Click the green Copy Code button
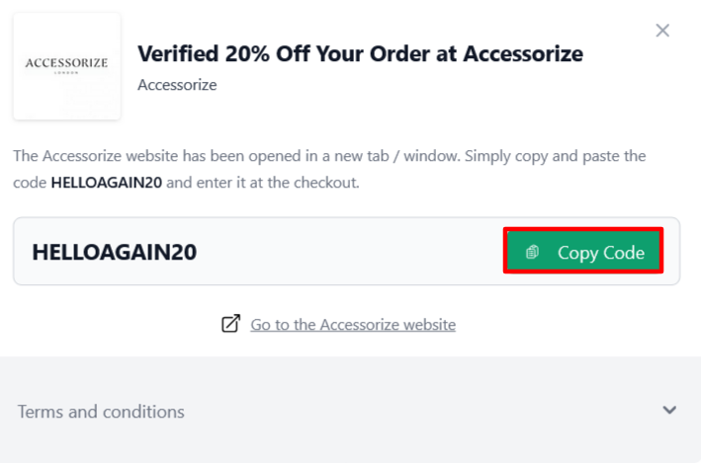The height and width of the screenshot is (463, 701). (x=582, y=252)
